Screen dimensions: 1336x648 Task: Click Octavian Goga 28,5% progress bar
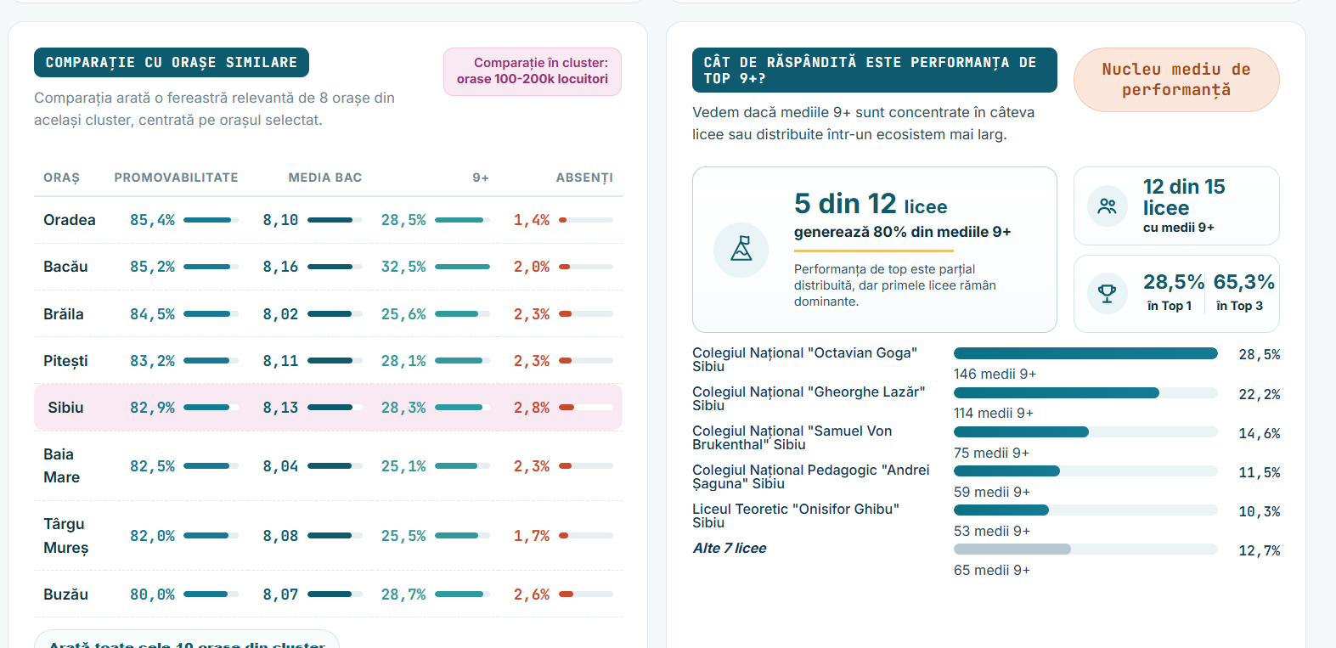[x=1085, y=353]
